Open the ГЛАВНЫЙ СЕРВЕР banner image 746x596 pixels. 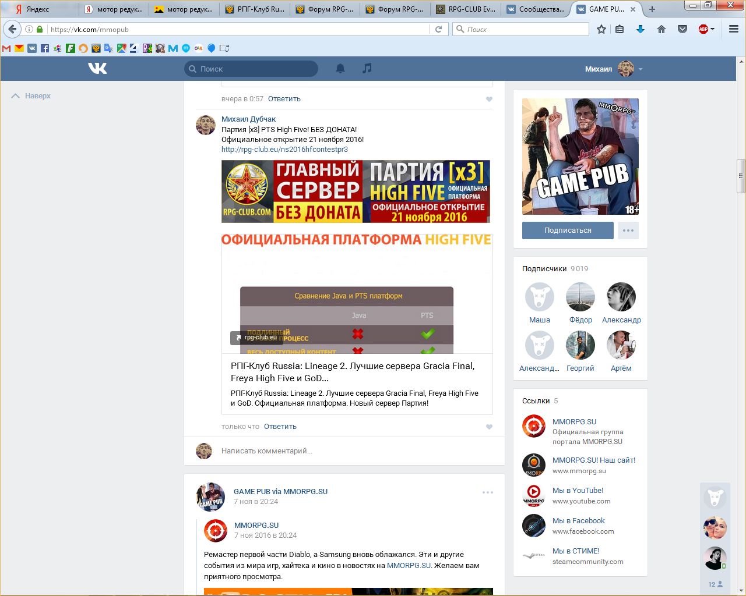356,191
